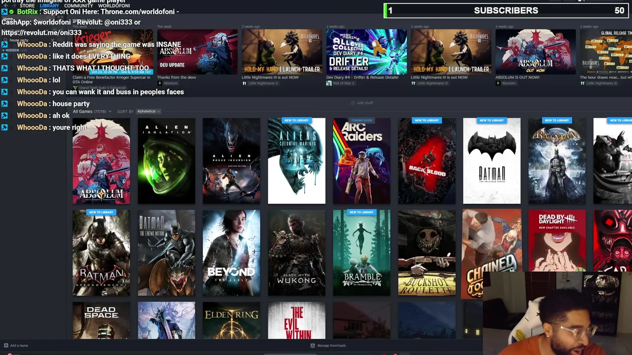Image resolution: width=632 pixels, height=355 pixels.
Task: Select the Dead Space cover
Action: point(101,320)
